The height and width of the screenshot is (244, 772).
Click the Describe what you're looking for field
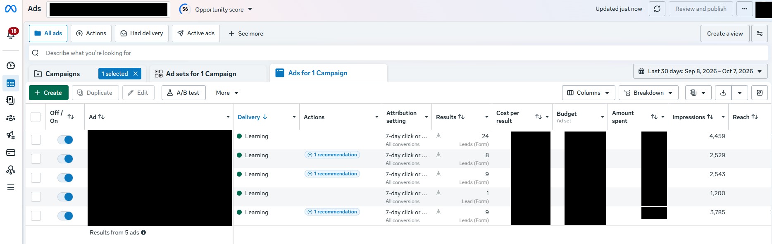[x=398, y=53]
